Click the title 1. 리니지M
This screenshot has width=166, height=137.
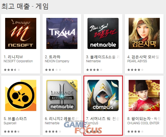click(13, 57)
